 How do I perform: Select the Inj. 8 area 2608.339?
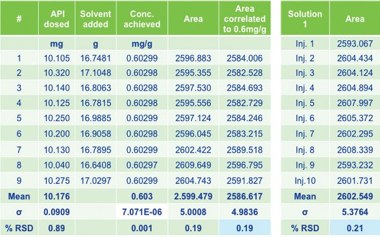[355, 150]
